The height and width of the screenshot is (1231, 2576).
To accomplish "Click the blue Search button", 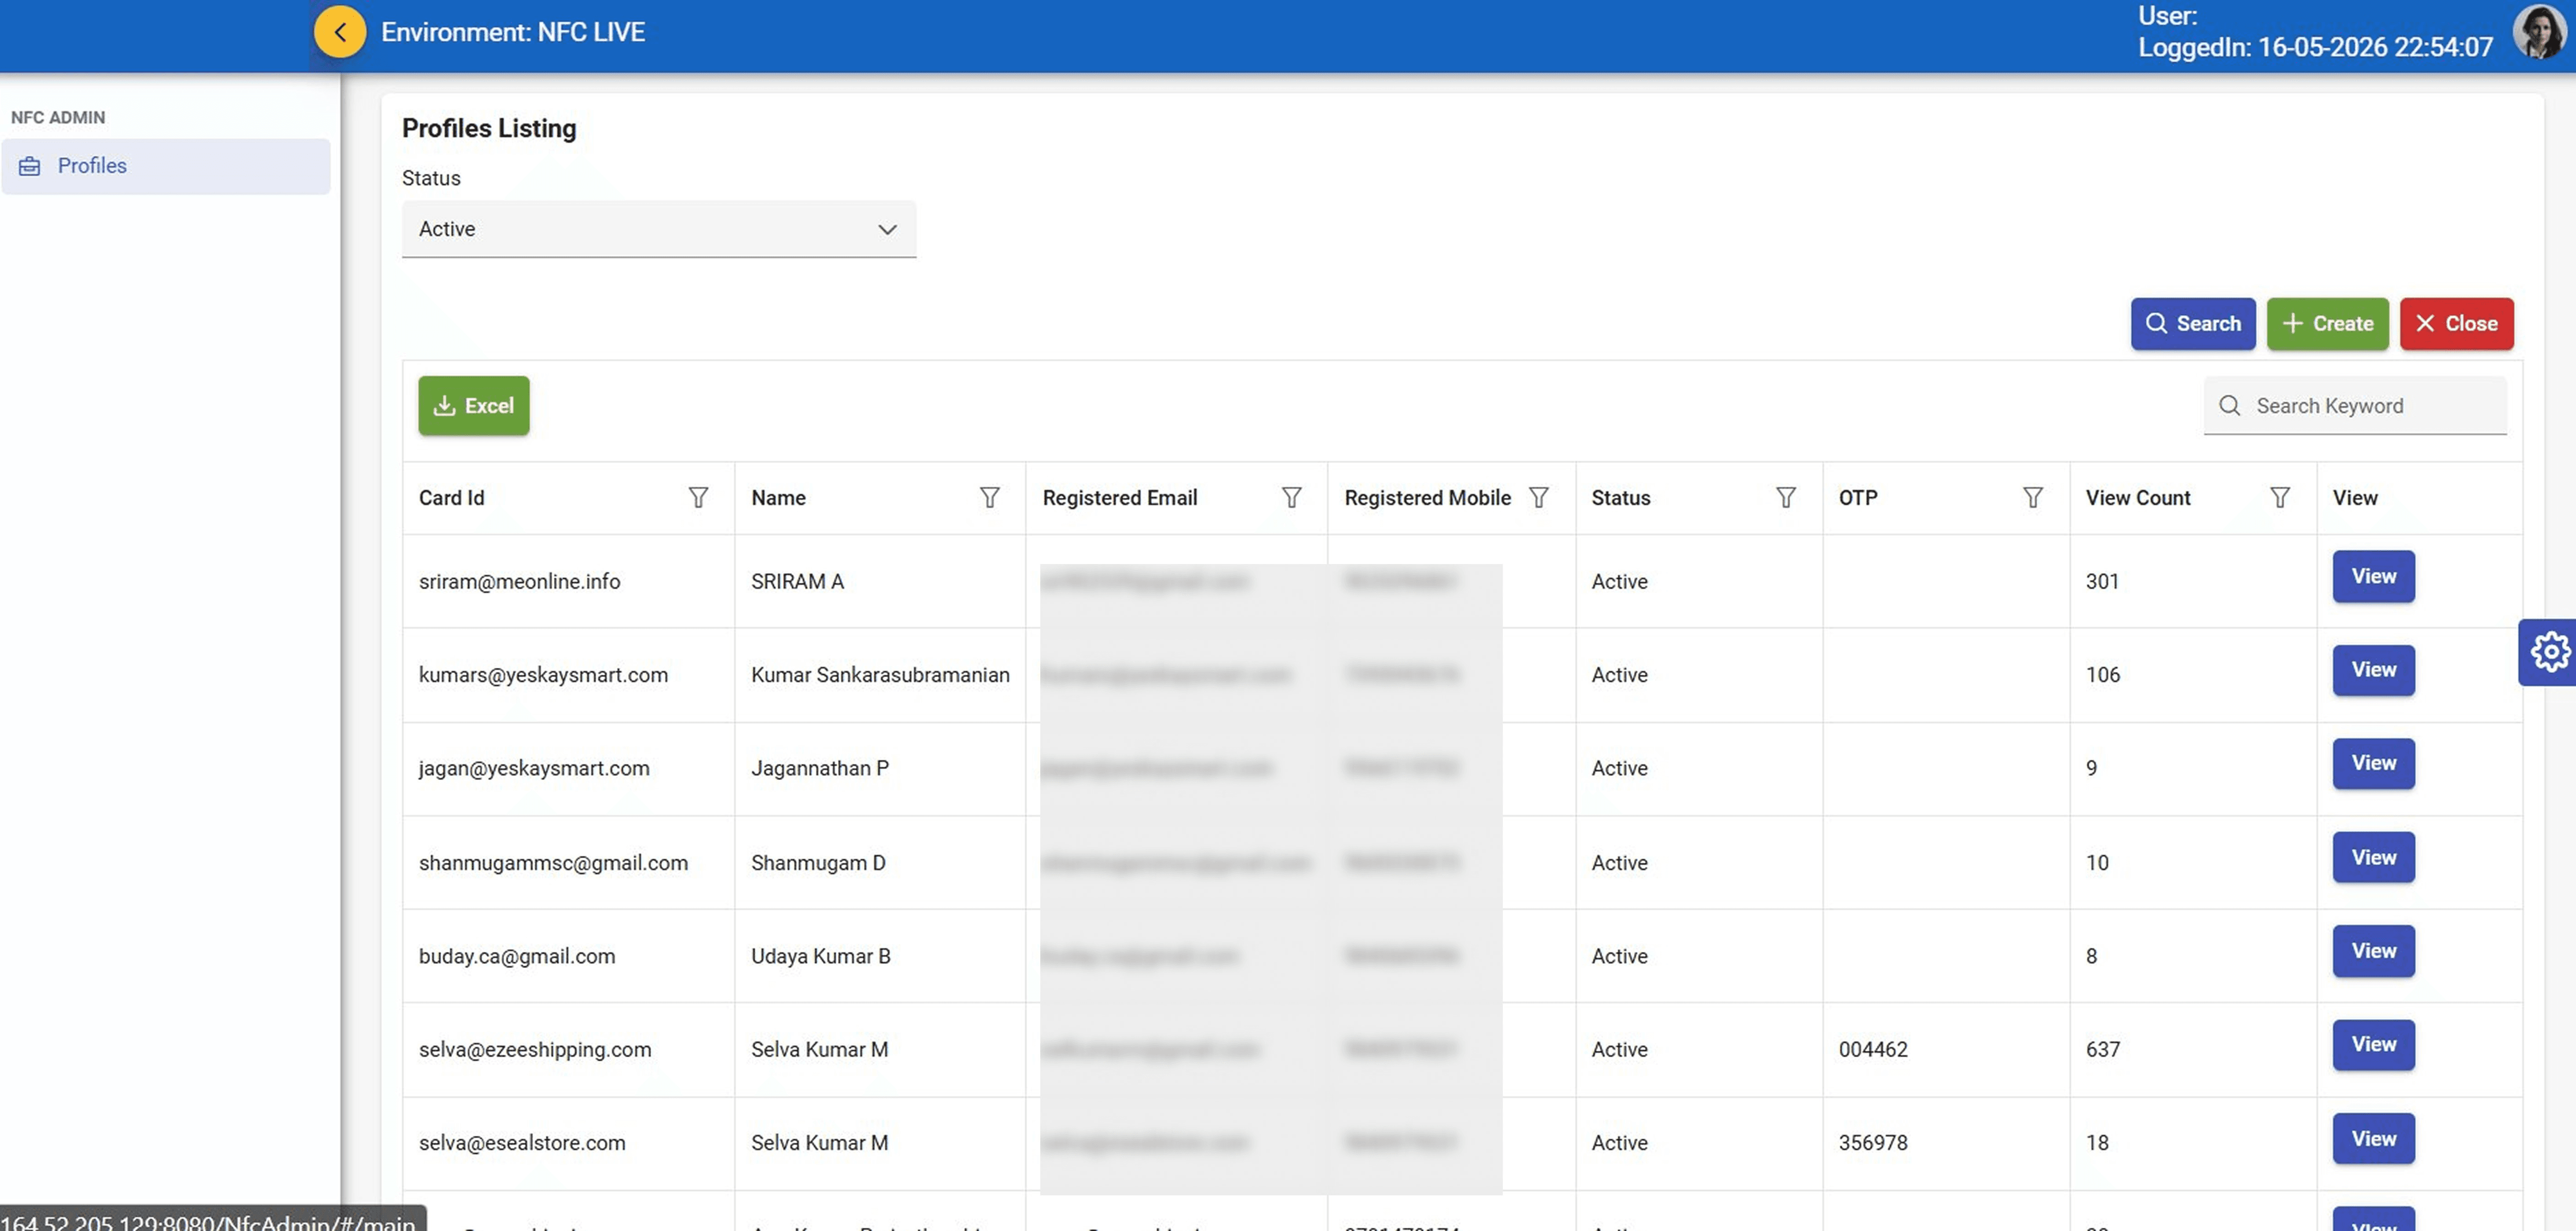I will pos(2193,323).
